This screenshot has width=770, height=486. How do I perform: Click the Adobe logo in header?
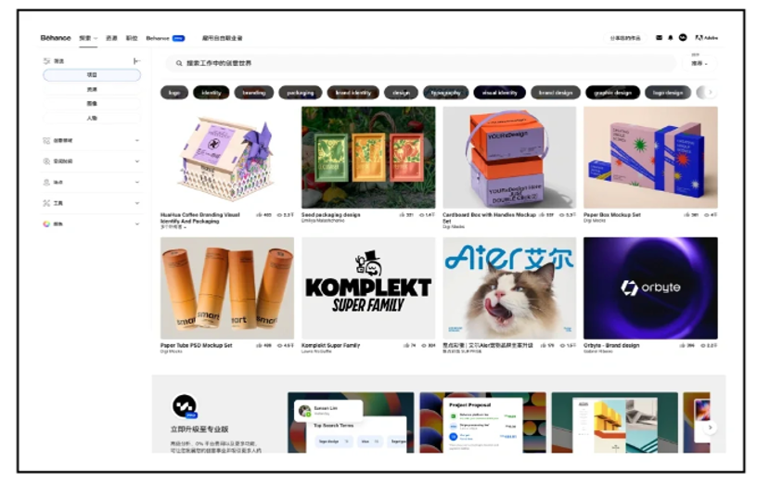[x=707, y=38]
